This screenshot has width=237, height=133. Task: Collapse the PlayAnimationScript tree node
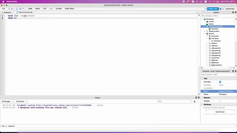point(204,26)
